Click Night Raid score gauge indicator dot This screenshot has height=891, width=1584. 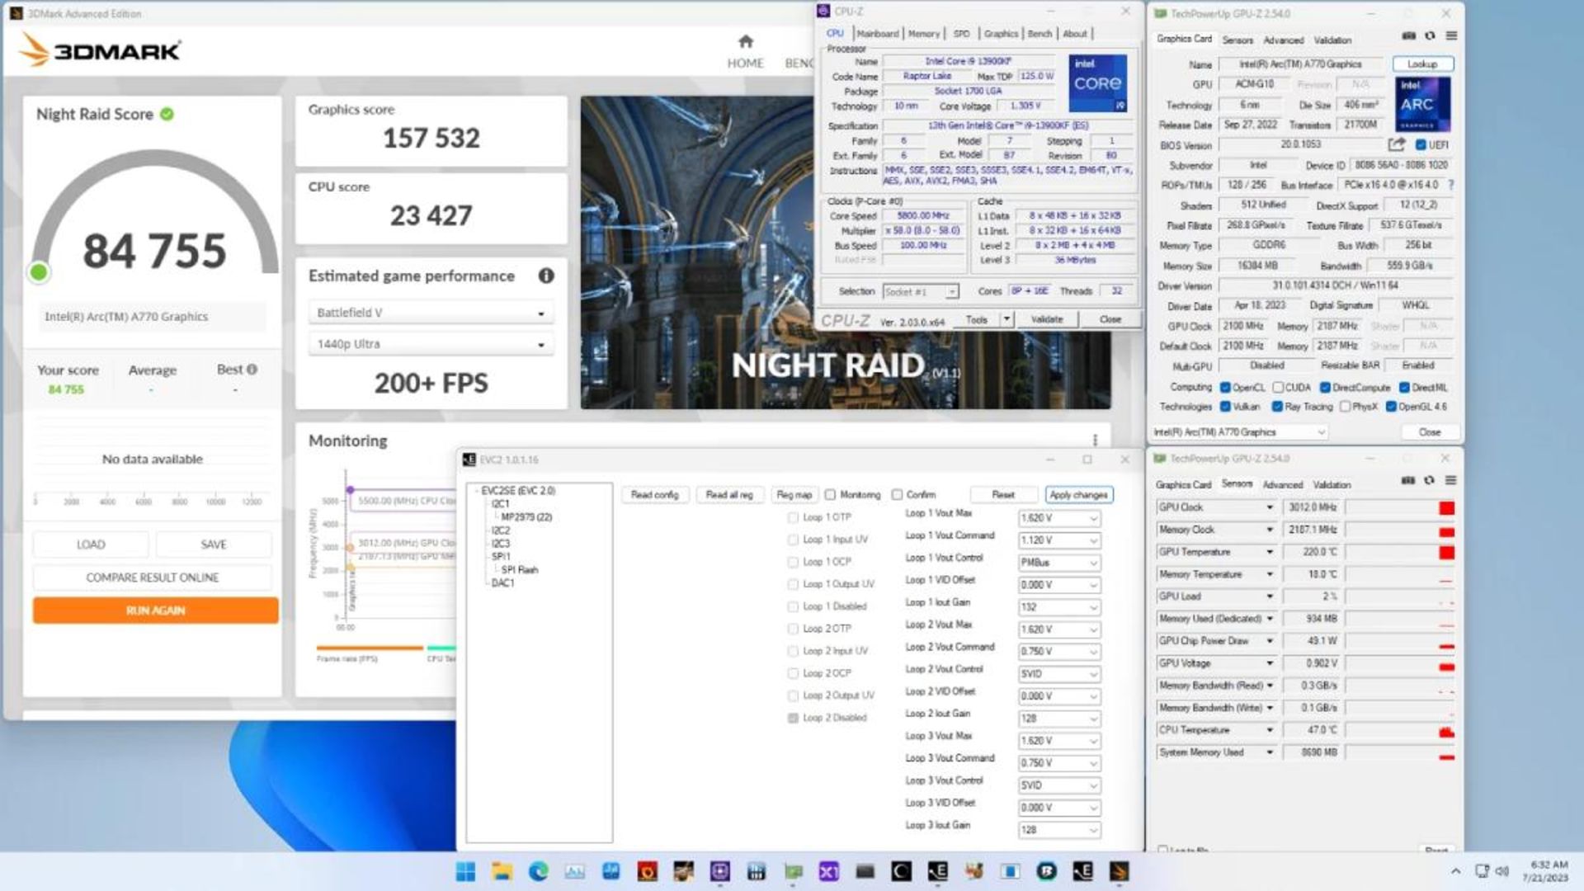point(38,272)
